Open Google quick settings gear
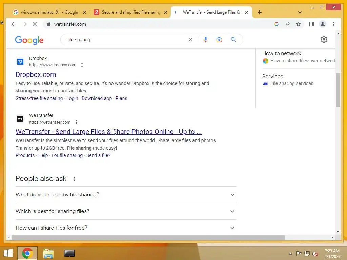 click(x=324, y=39)
